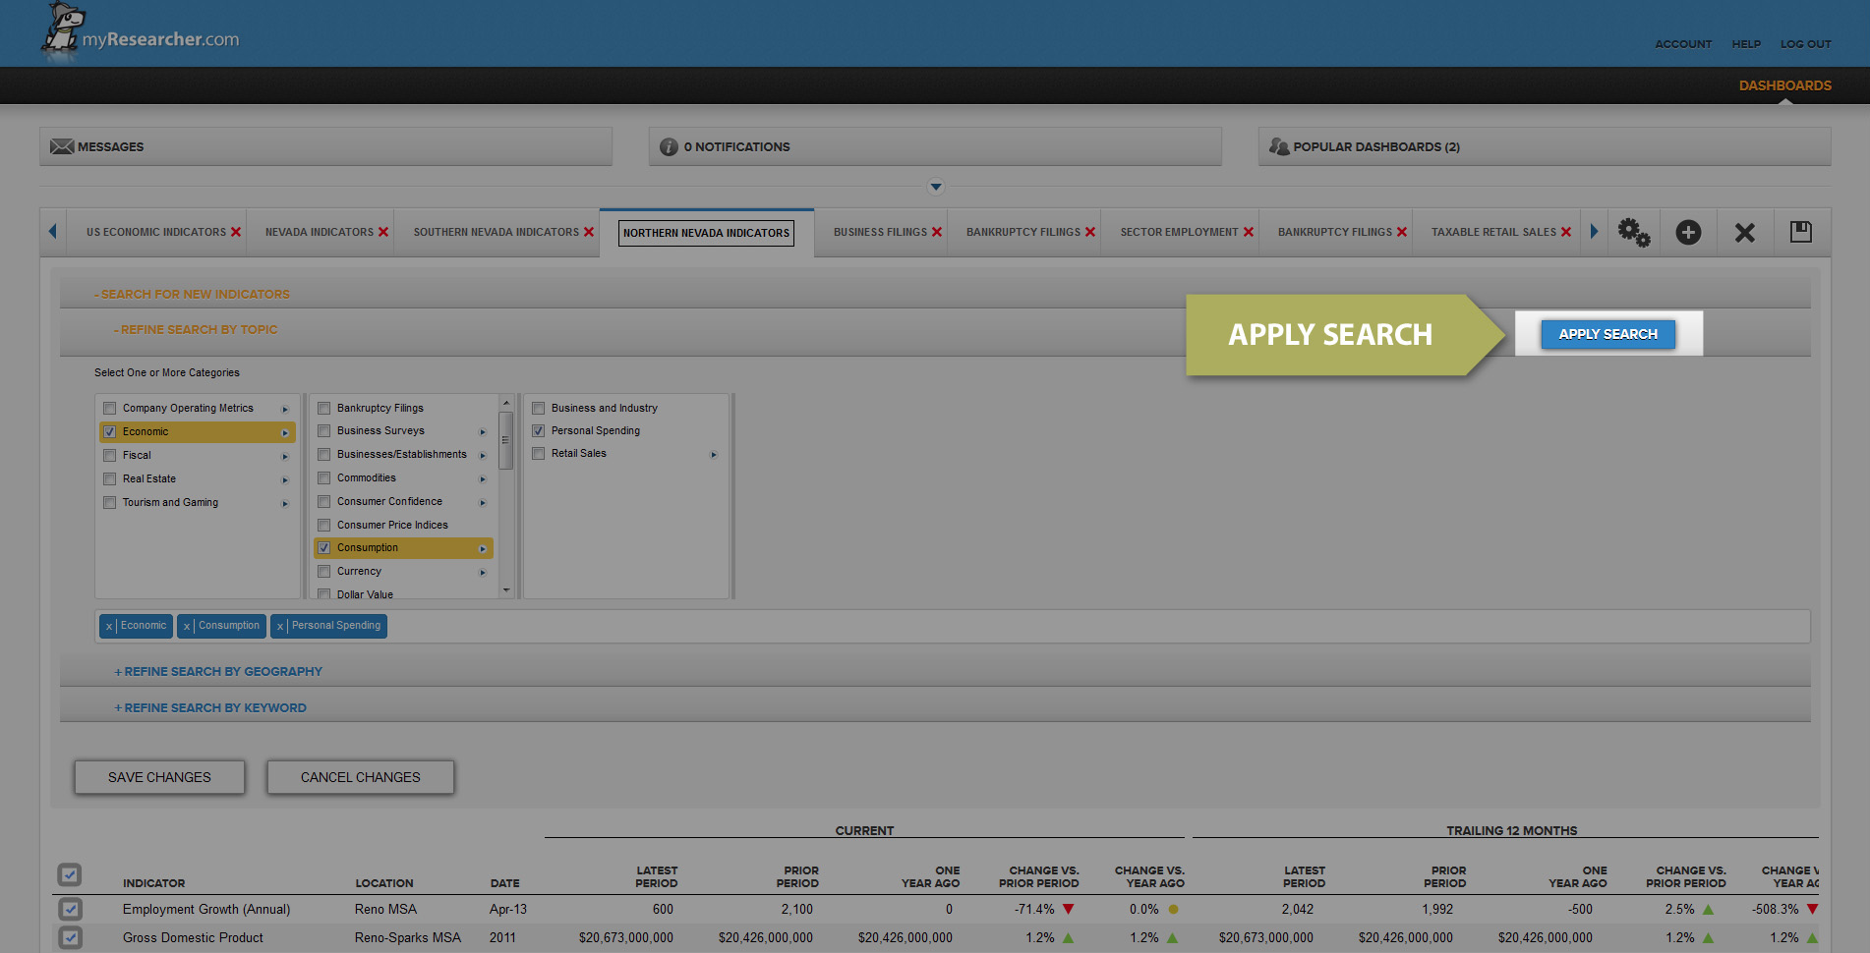Close the US Economic Indicators tab
The width and height of the screenshot is (1870, 953).
click(236, 233)
